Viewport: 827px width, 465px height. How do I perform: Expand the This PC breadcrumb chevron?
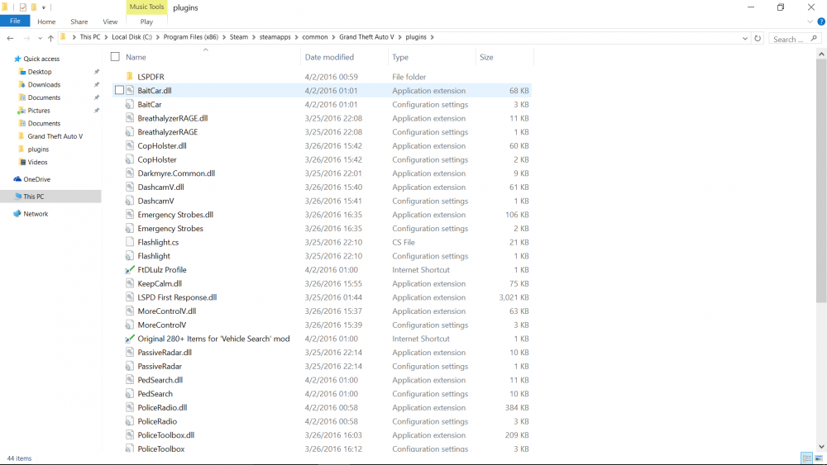coord(106,37)
